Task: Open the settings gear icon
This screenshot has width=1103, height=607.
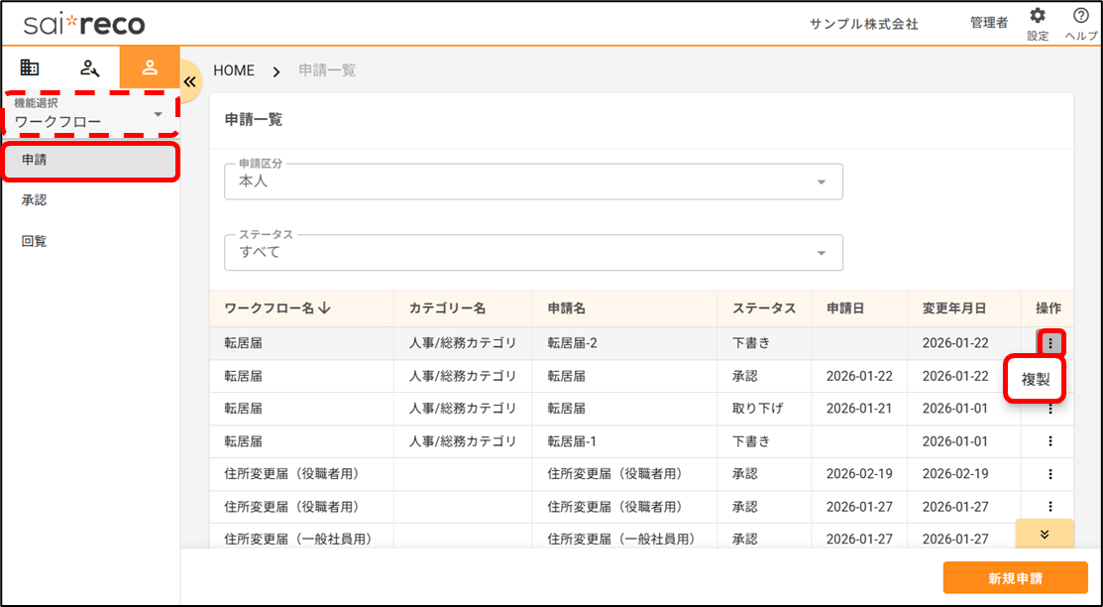Action: tap(1038, 17)
